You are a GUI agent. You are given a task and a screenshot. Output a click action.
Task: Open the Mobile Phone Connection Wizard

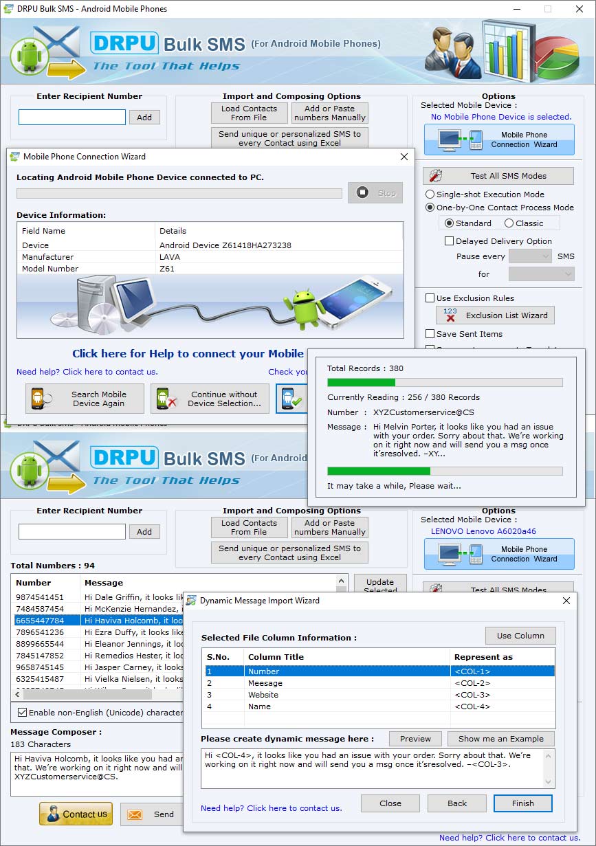498,140
